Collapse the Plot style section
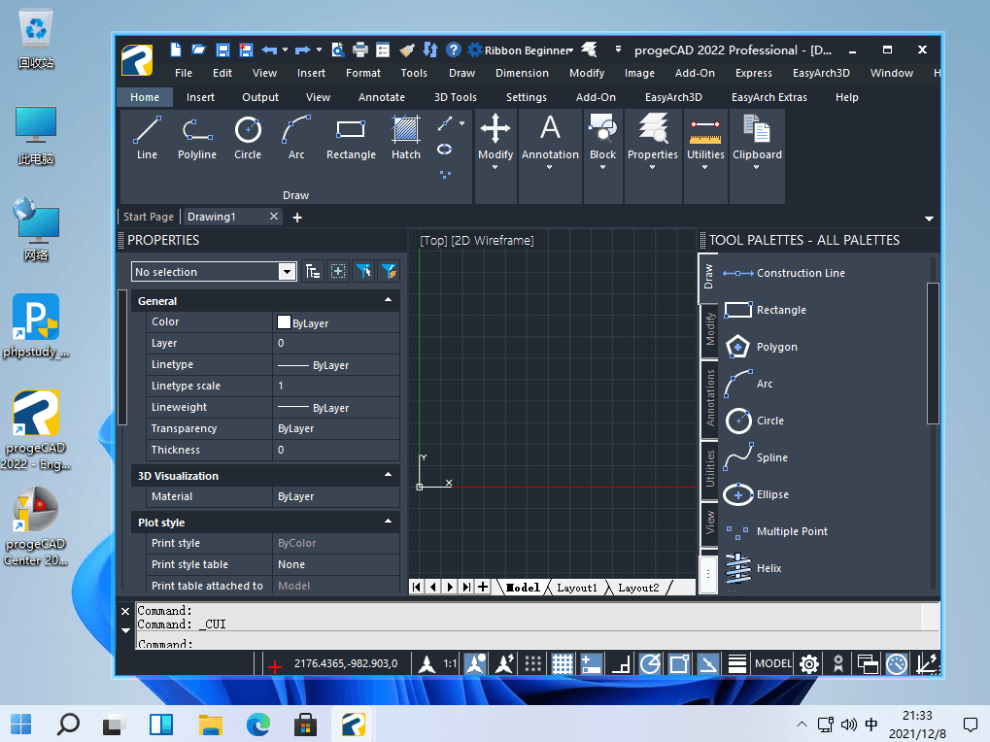This screenshot has width=990, height=742. tap(388, 522)
